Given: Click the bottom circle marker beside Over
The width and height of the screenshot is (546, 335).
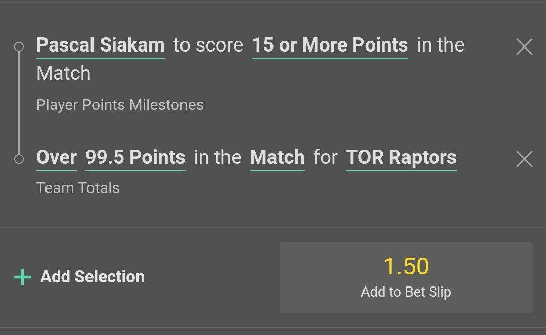Looking at the screenshot, I should click(19, 159).
